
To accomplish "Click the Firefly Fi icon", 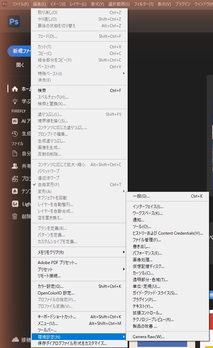I will pyautogui.click(x=15, y=121).
